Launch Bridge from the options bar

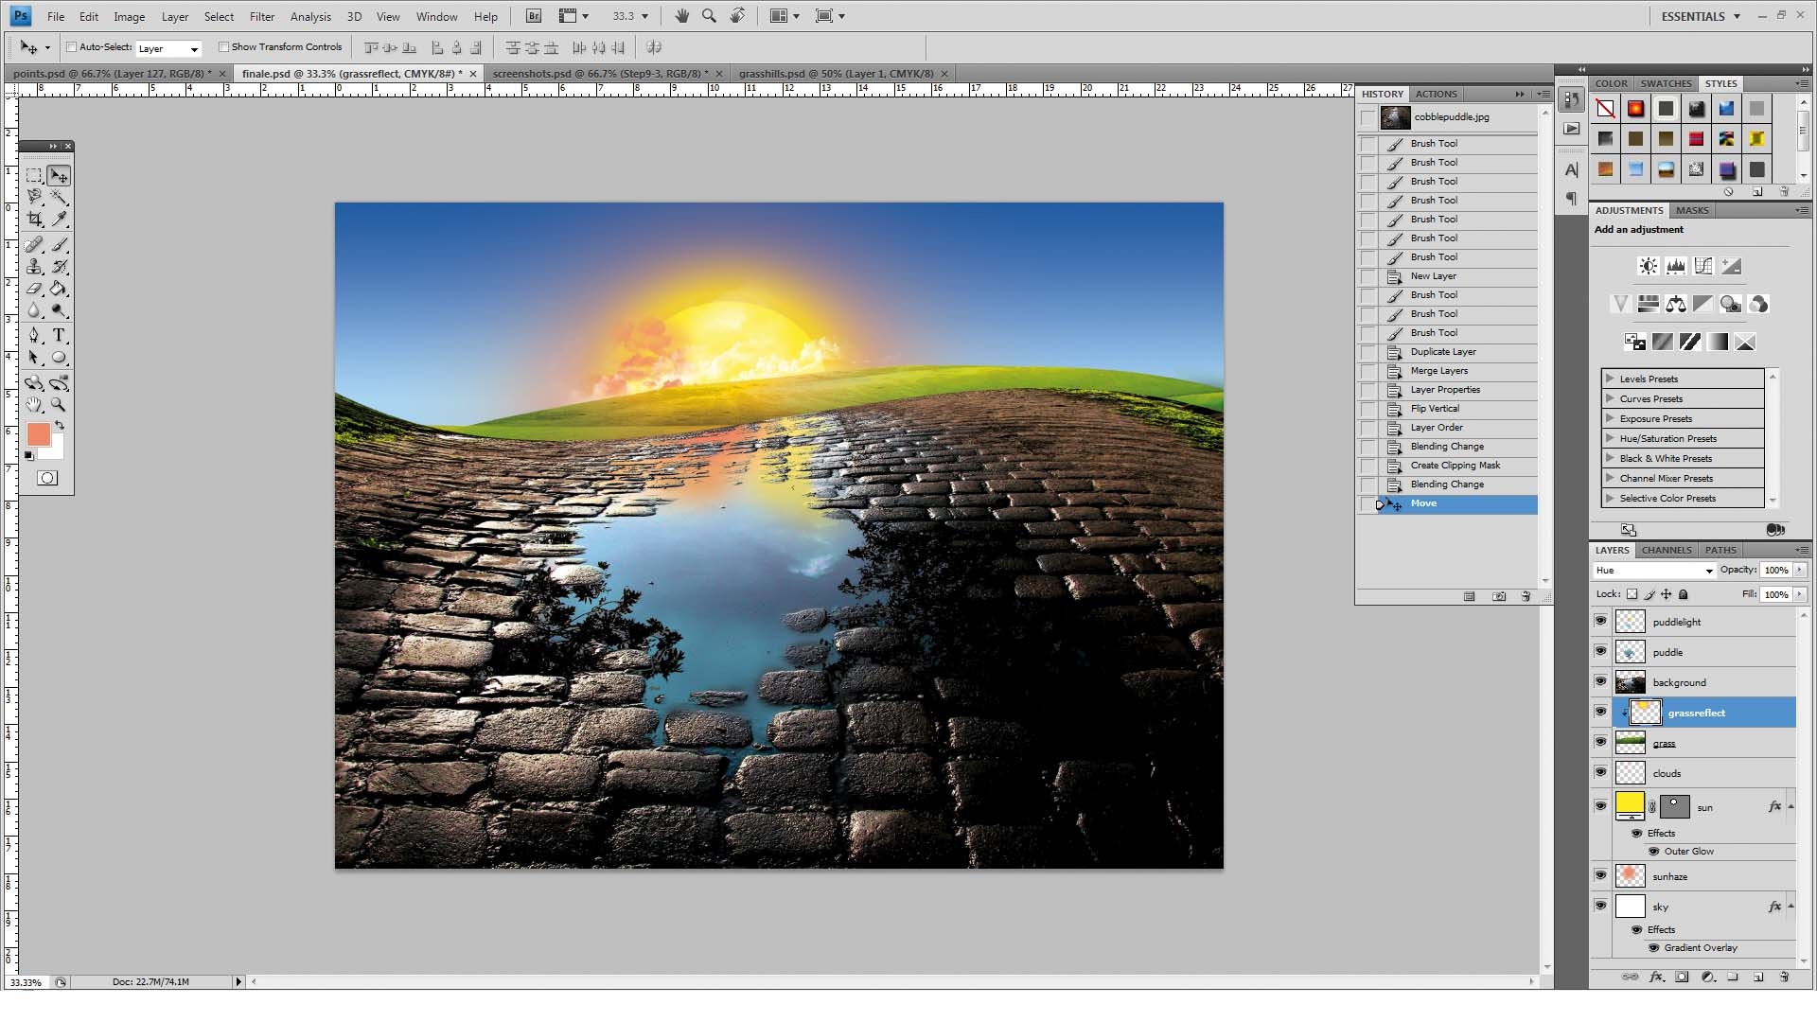(534, 16)
